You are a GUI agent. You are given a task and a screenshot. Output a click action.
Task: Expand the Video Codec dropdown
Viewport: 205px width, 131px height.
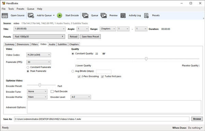(39, 55)
